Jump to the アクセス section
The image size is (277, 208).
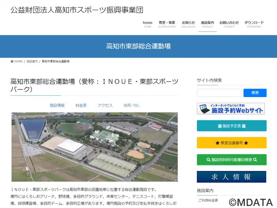pyautogui.click(x=105, y=105)
